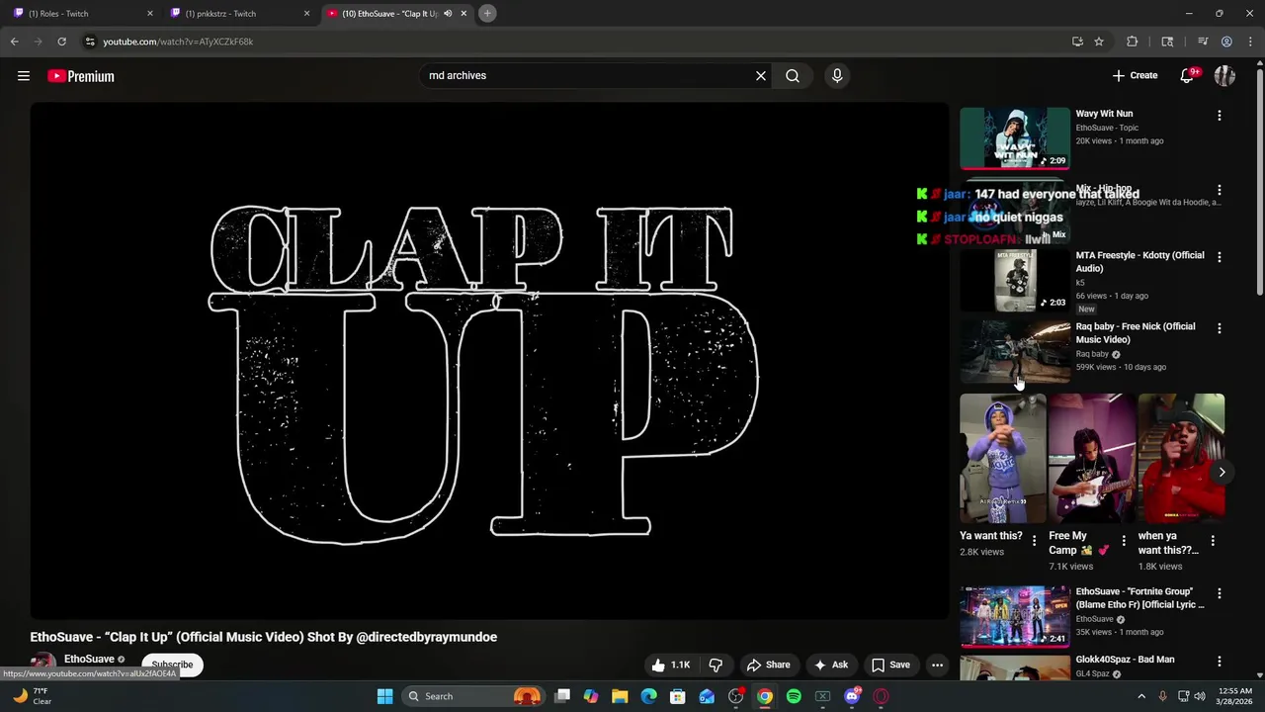Image resolution: width=1265 pixels, height=712 pixels.
Task: Install app icon in address bar
Action: 1077,42
